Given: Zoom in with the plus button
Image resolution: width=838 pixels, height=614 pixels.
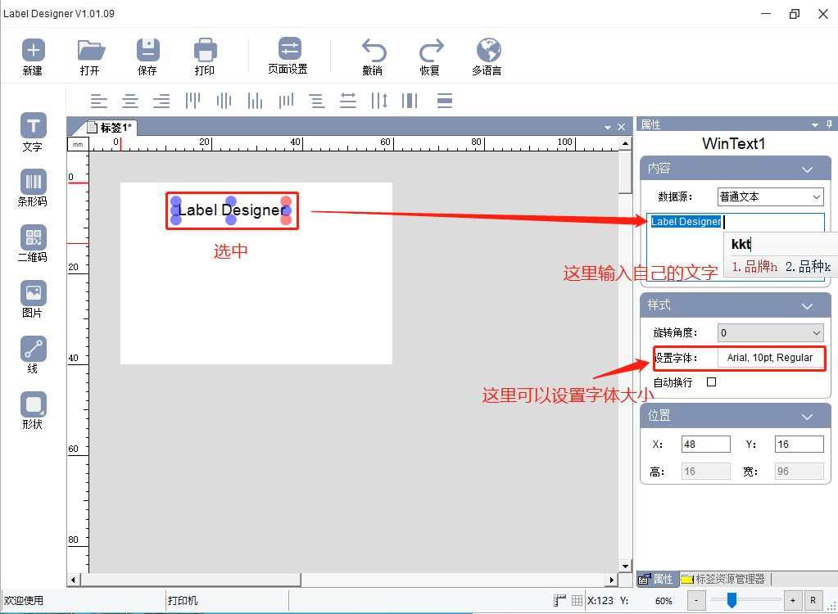Looking at the screenshot, I should click(793, 601).
